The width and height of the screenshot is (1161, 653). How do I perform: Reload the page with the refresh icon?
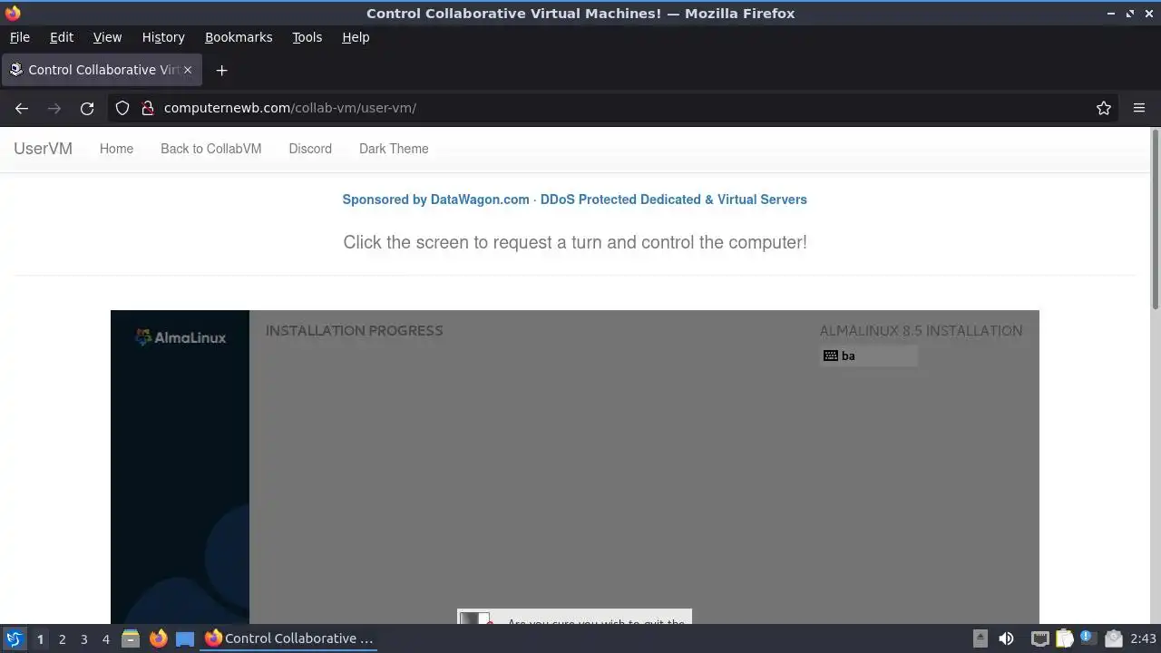(x=87, y=108)
